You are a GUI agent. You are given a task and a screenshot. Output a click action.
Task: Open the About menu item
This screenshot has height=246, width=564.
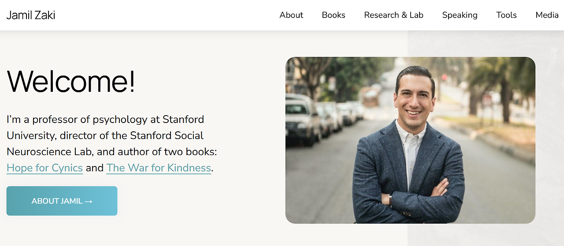[x=291, y=15]
